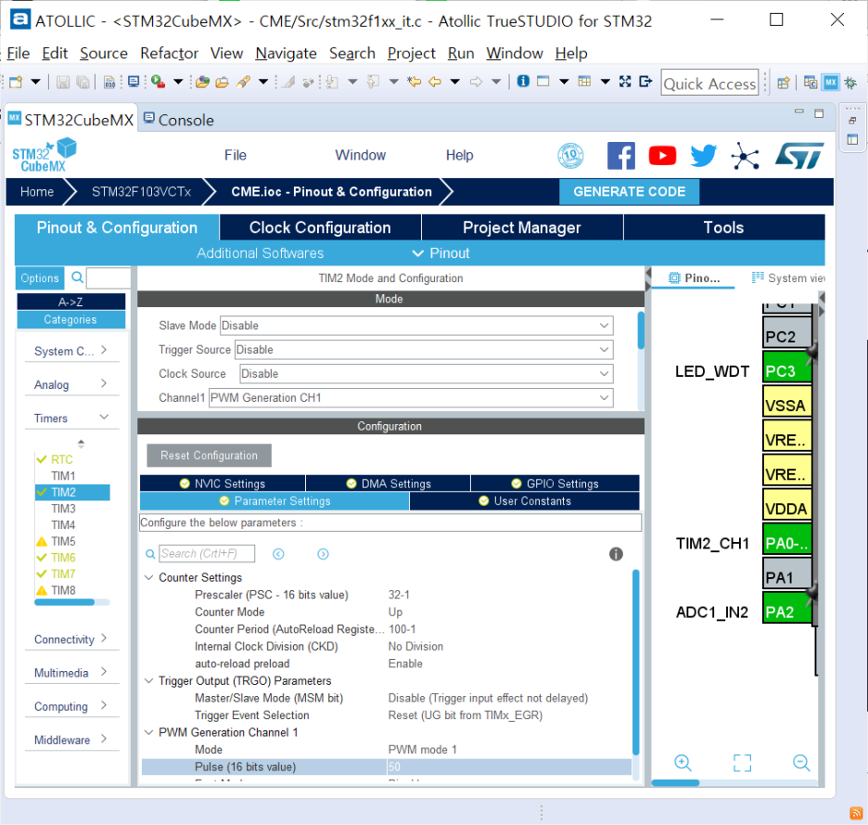Collapse the Counter Settings group
This screenshot has height=825, width=868.
tap(148, 577)
